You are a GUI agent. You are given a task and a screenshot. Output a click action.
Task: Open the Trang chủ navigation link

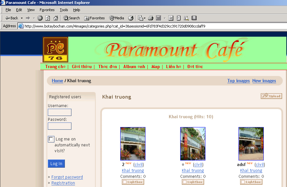tap(55, 66)
